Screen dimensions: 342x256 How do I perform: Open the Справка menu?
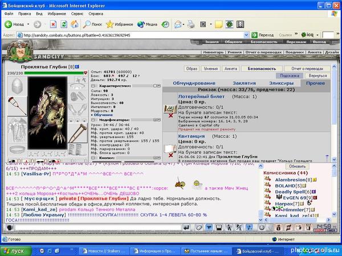click(x=96, y=14)
